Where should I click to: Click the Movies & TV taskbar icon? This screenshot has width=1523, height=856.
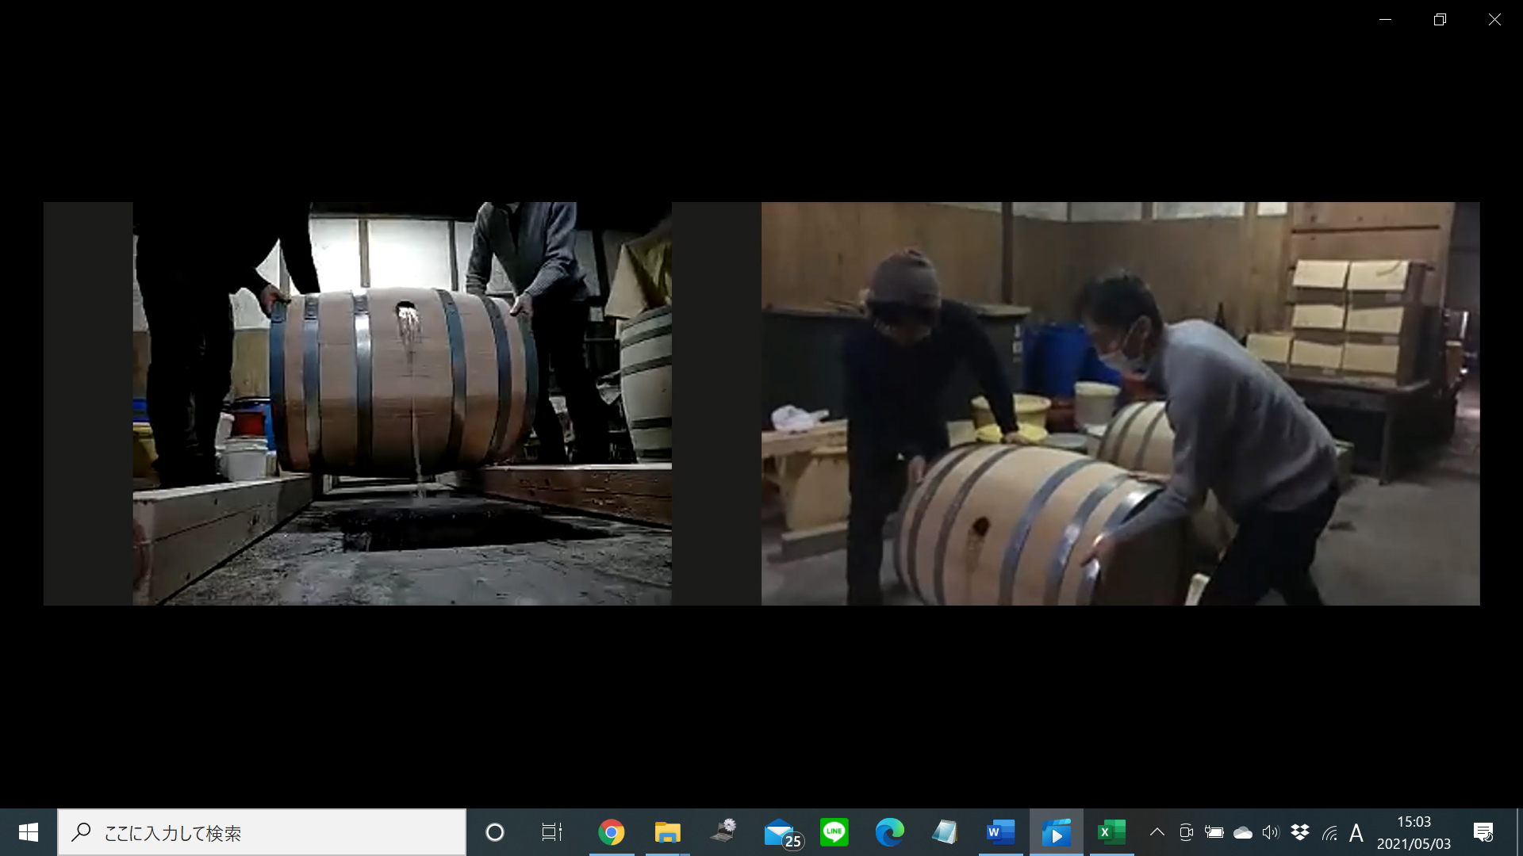pos(1056,832)
